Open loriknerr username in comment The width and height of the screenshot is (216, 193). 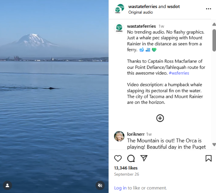click(136, 134)
